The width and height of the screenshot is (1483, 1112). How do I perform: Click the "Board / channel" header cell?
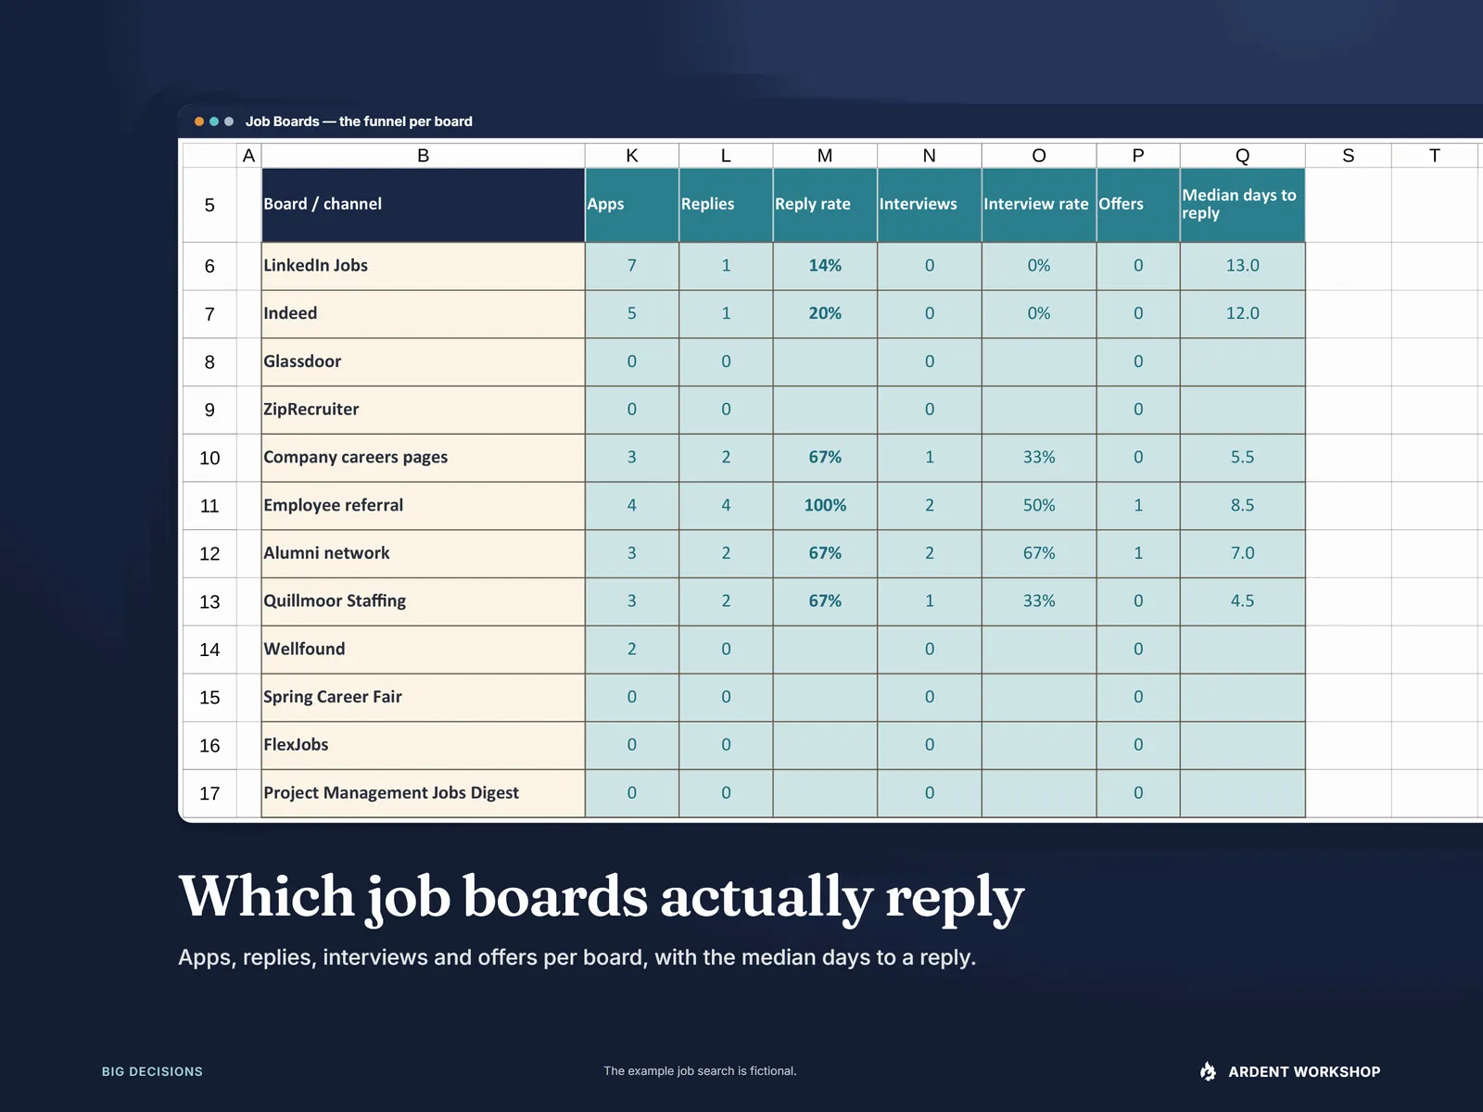pos(424,205)
